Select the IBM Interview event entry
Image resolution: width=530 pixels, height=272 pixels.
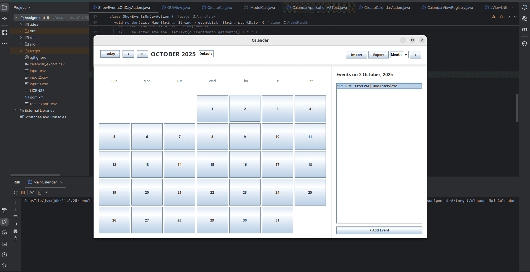click(379, 86)
